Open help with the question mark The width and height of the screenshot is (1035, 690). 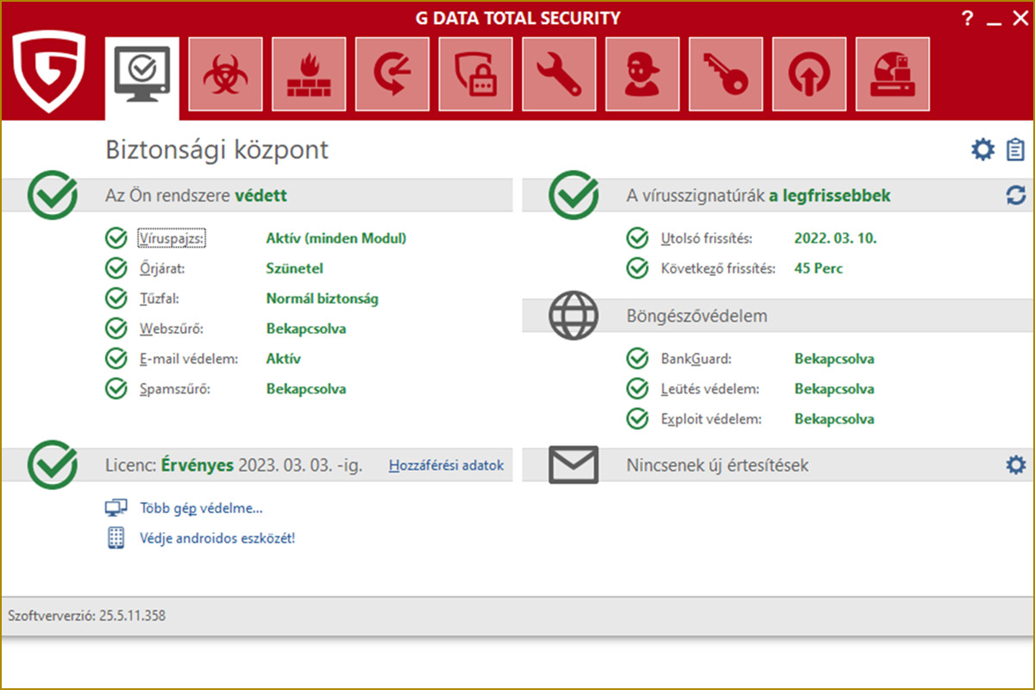967,18
